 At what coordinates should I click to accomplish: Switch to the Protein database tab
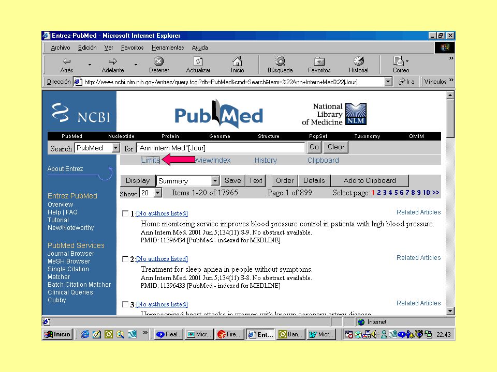pos(170,136)
